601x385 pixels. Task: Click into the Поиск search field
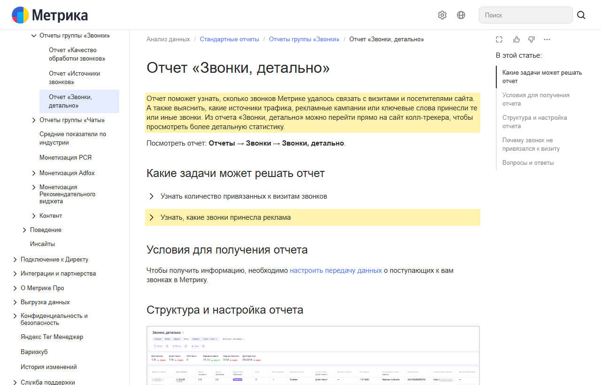click(x=526, y=15)
